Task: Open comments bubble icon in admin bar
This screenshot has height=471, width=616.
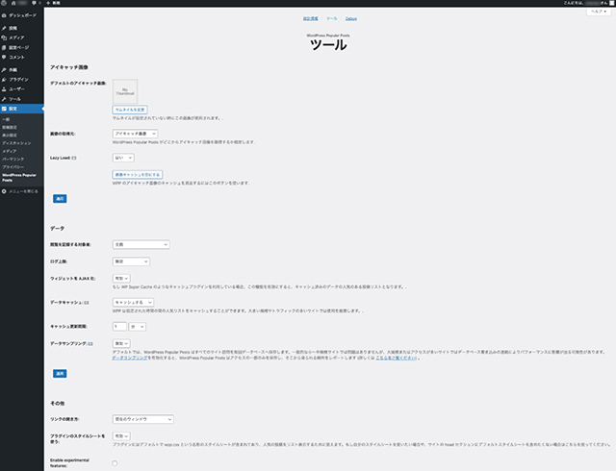Action: [35, 3]
